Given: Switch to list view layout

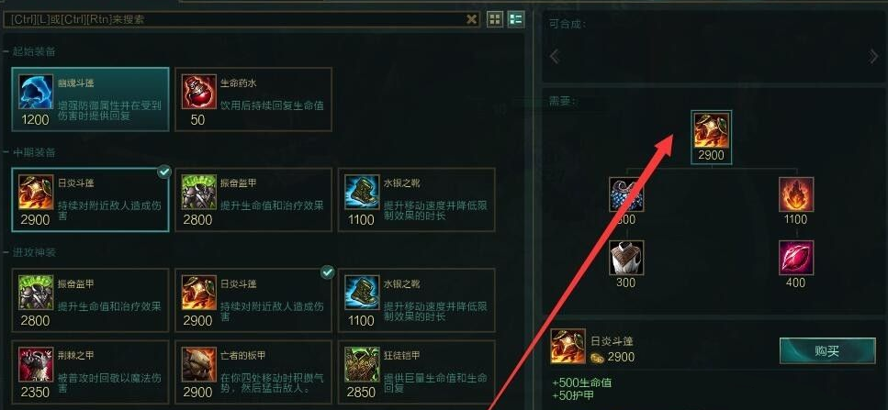Looking at the screenshot, I should click(x=515, y=20).
